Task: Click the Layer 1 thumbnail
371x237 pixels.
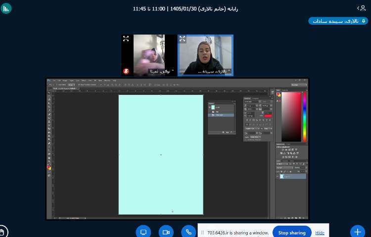Action: (x=281, y=176)
